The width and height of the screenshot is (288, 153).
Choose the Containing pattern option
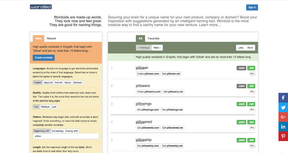pyautogui.click(x=57, y=131)
